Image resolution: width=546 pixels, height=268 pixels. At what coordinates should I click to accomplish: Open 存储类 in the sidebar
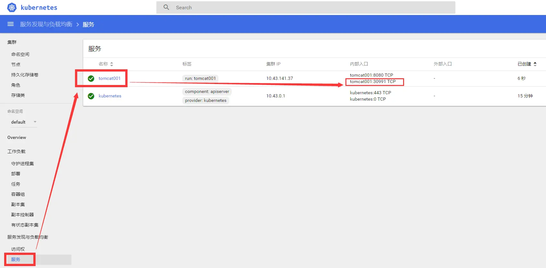click(x=18, y=95)
